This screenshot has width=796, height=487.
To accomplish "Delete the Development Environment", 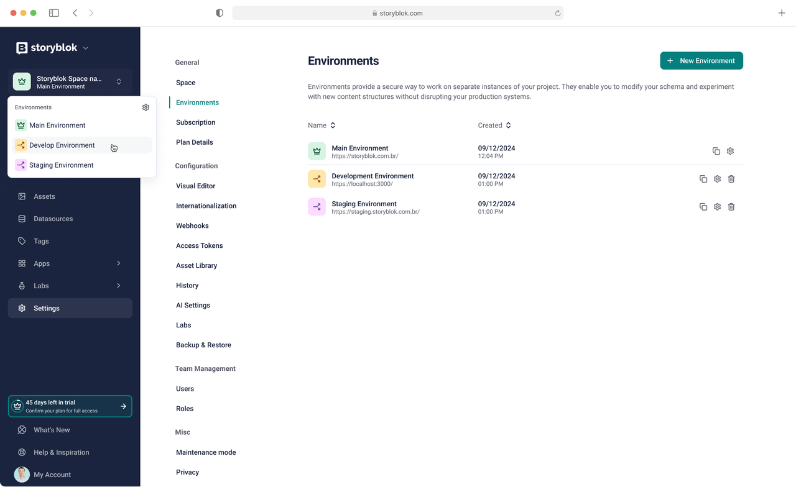I will click(x=731, y=179).
